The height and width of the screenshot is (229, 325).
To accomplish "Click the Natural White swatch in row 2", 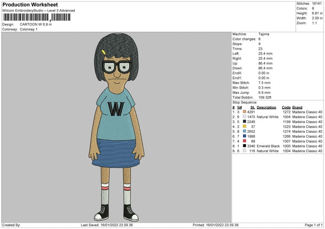I will pos(244,117).
